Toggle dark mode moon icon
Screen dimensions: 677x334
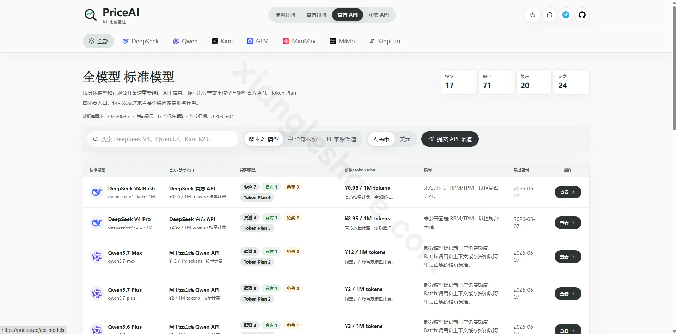[533, 15]
